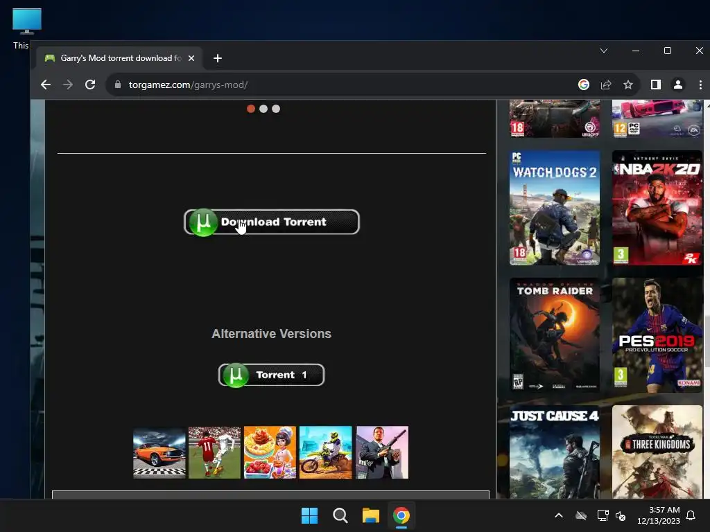Open taskbar Search
This screenshot has width=710, height=532.
pyautogui.click(x=340, y=515)
